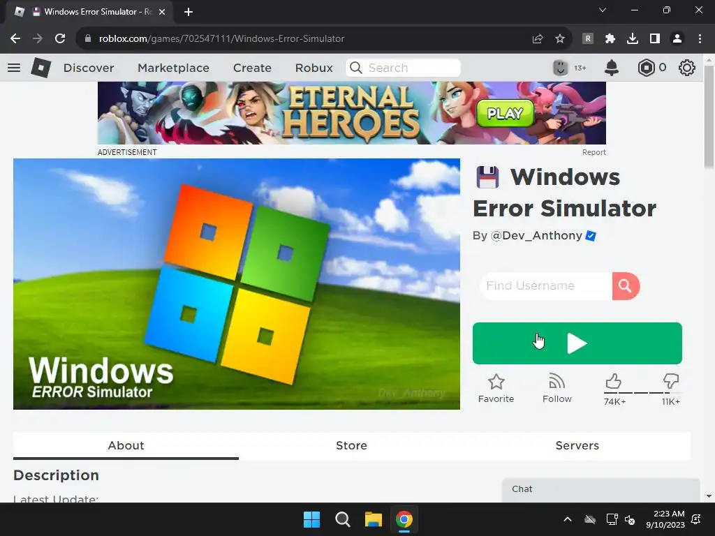Click the game thumbnail image

237,284
